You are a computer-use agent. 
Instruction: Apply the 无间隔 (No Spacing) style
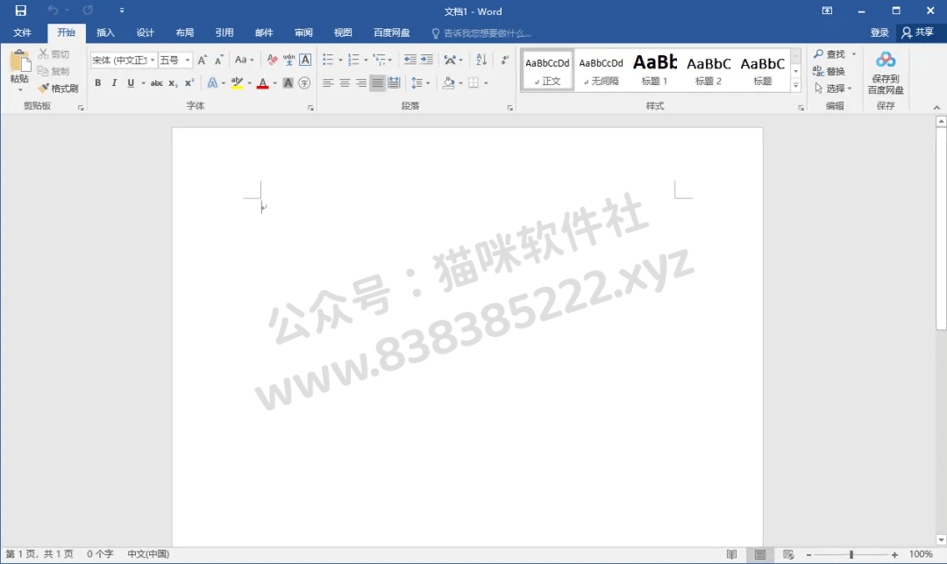601,70
